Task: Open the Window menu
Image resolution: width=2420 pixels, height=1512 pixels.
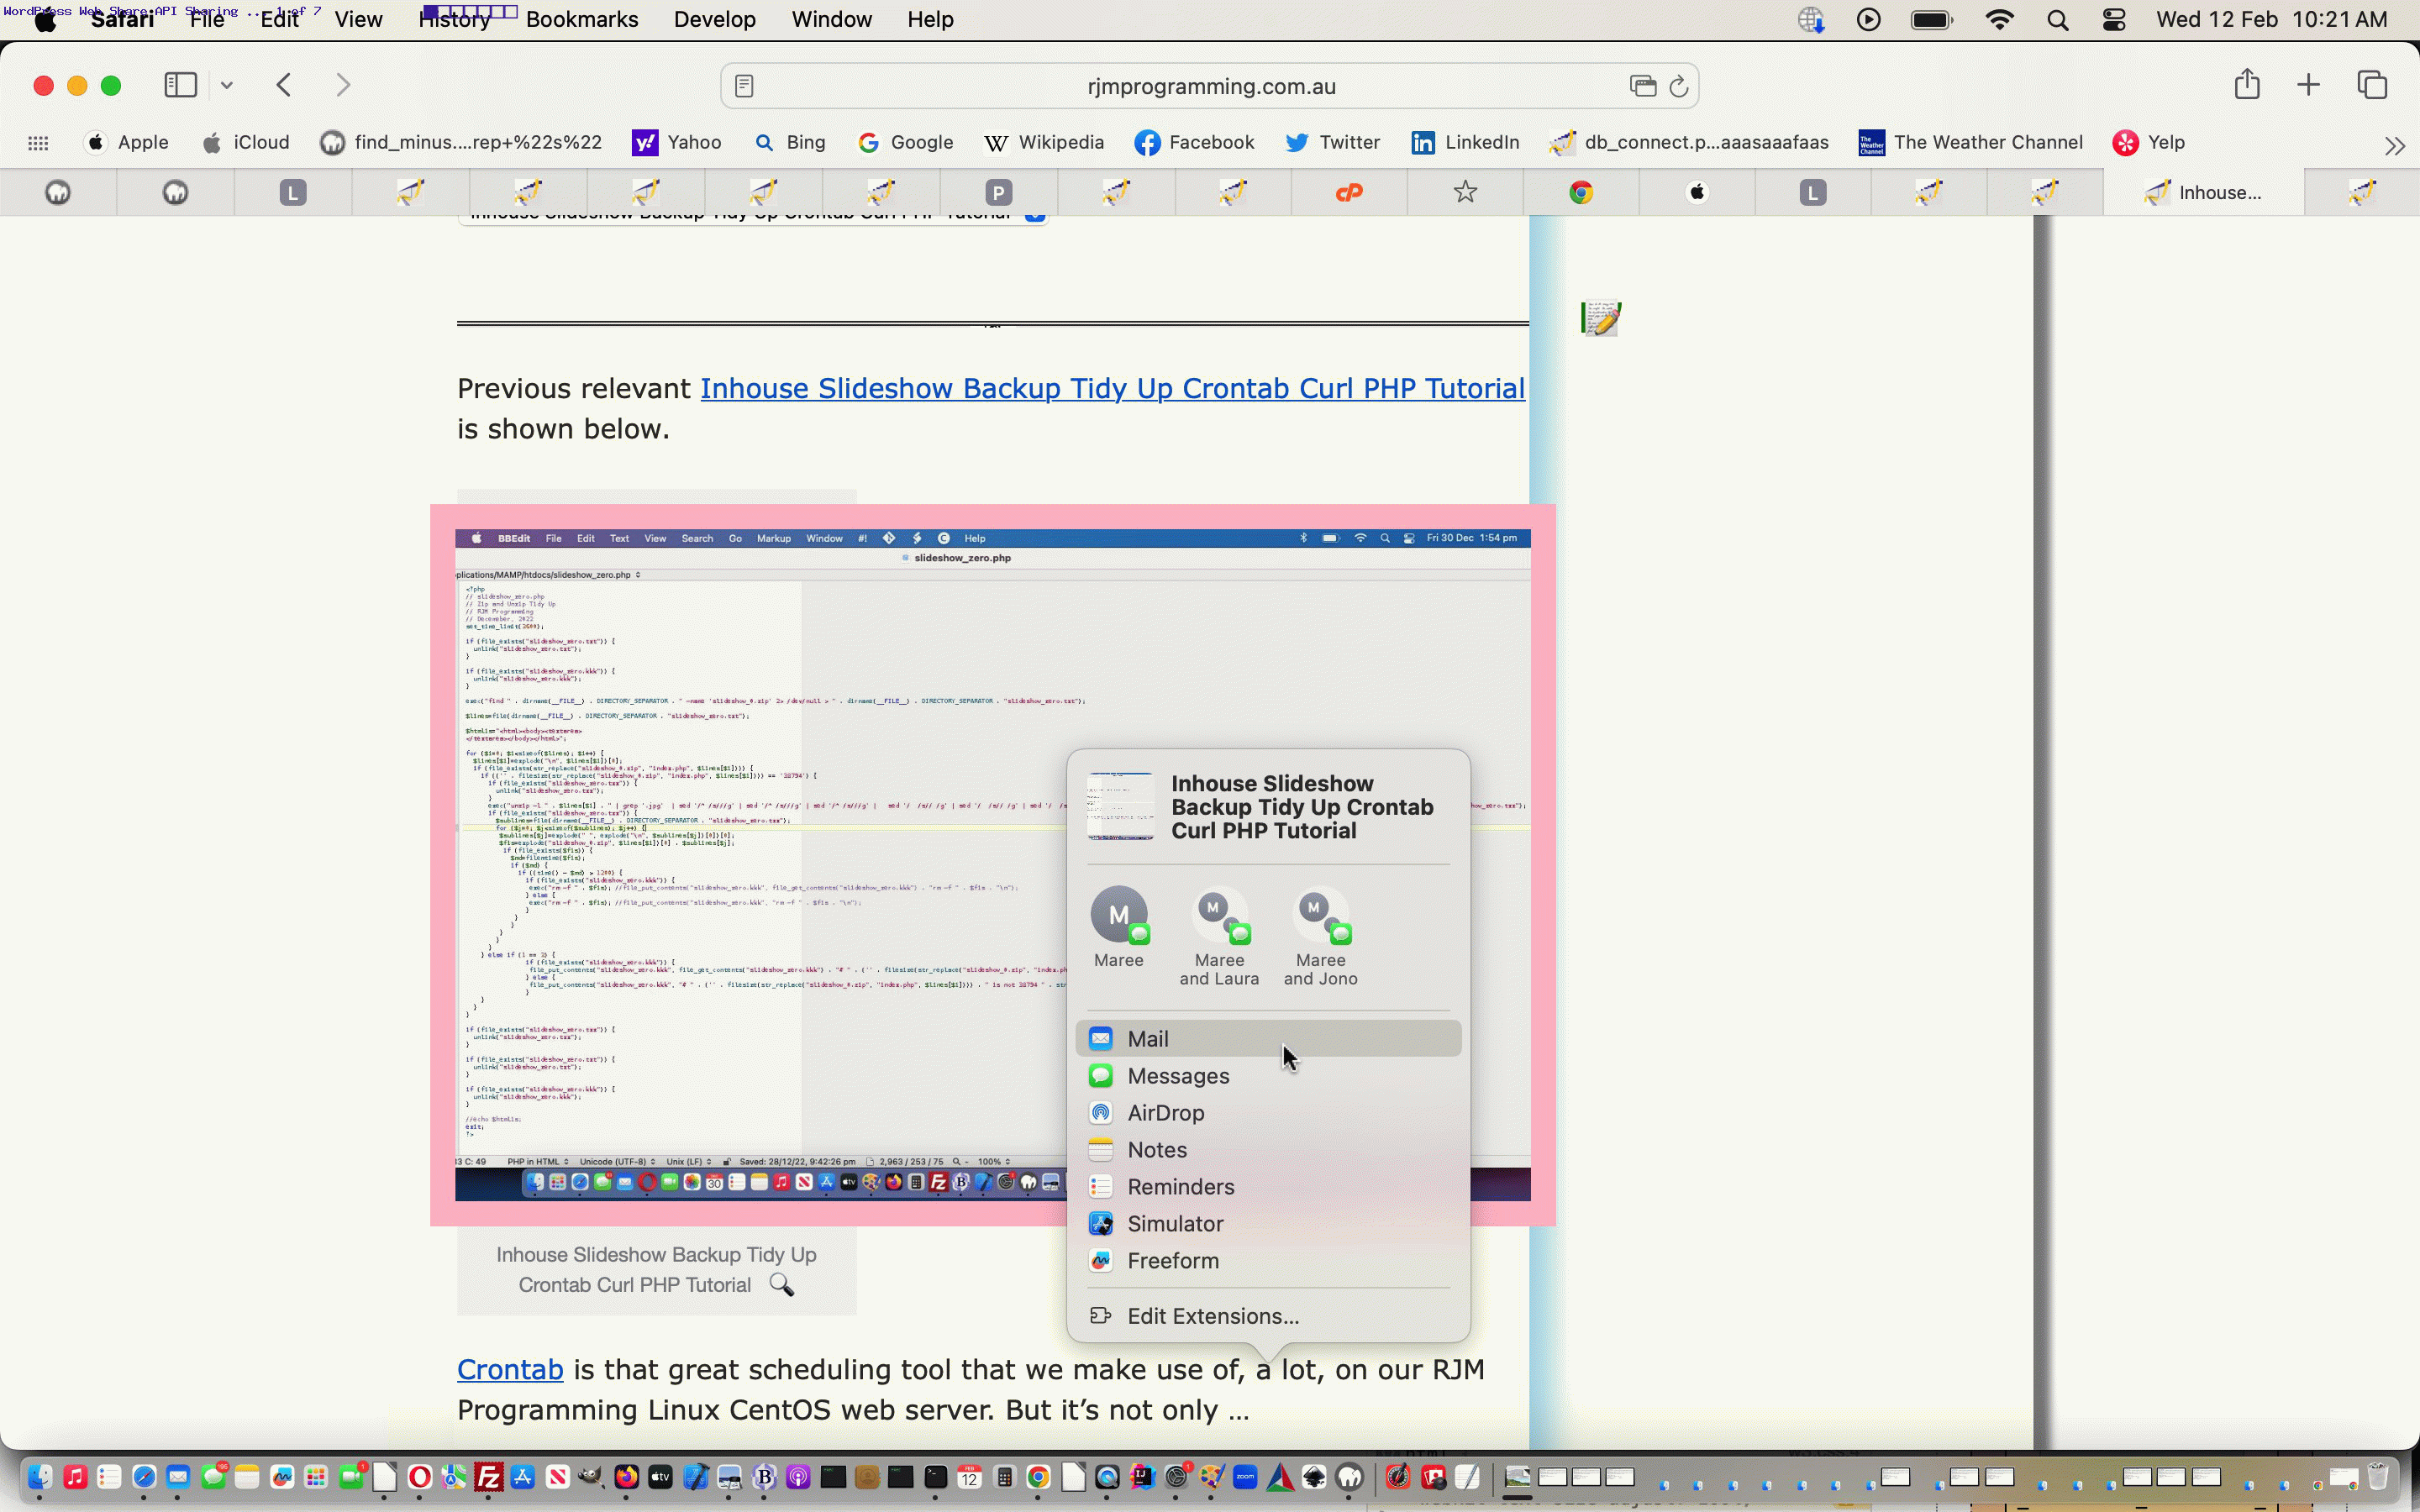Action: pos(832,19)
